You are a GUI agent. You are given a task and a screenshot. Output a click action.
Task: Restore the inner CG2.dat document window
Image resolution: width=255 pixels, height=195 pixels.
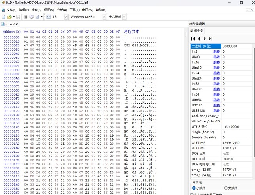(x=252, y=10)
